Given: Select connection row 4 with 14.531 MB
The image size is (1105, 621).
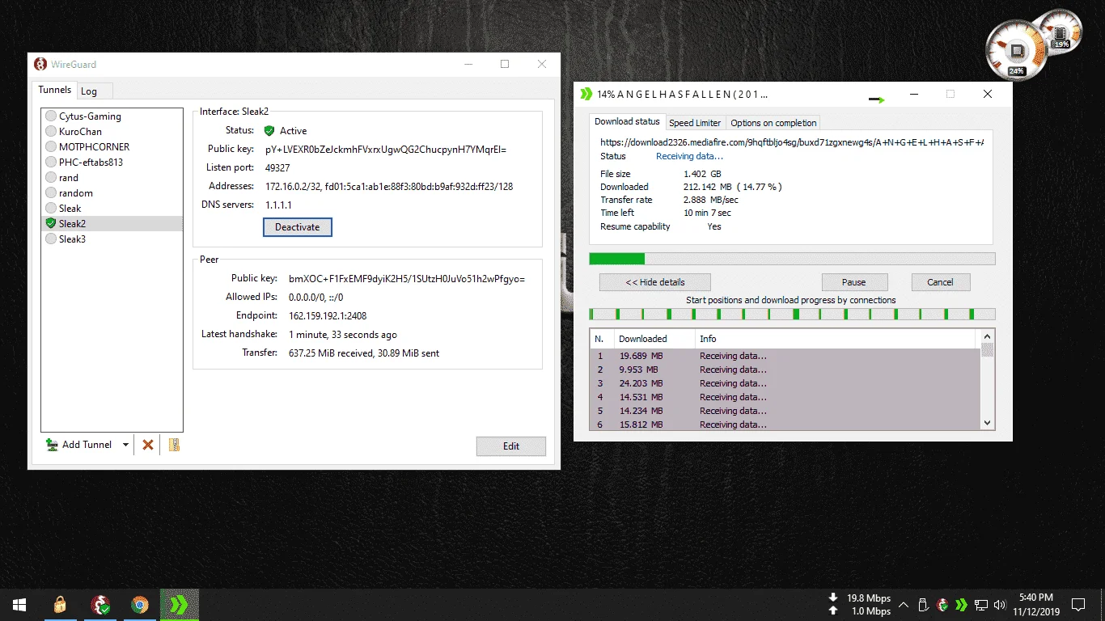Looking at the screenshot, I should pyautogui.click(x=785, y=397).
